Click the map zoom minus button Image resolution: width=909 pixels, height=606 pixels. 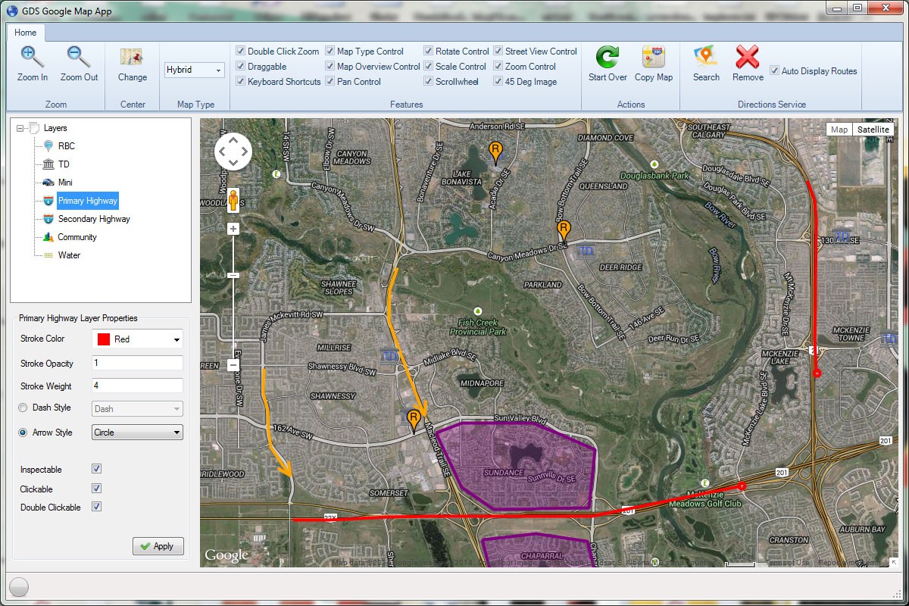tap(233, 365)
